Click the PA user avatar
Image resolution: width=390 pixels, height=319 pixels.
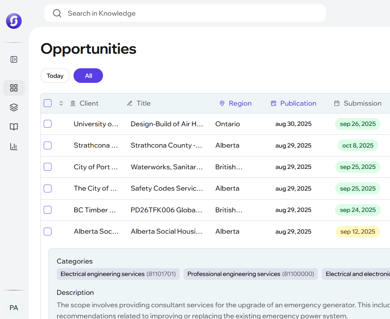14,308
